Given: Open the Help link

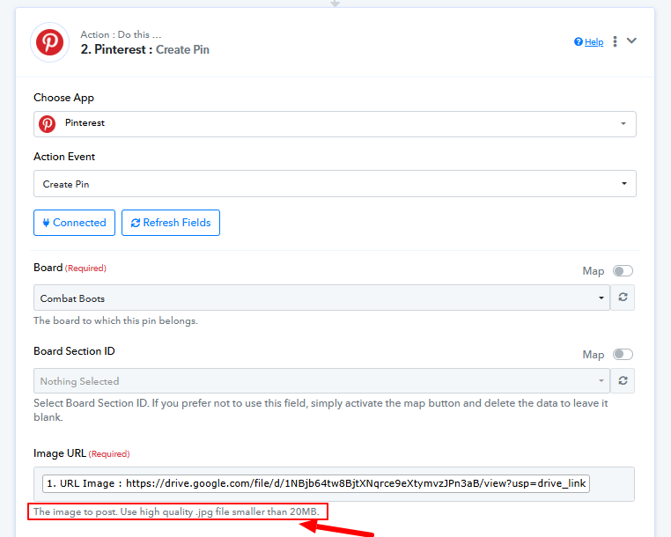Looking at the screenshot, I should [x=594, y=42].
